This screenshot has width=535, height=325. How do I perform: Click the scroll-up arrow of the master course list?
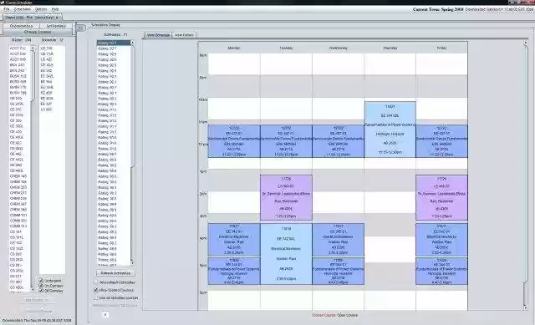pyautogui.click(x=33, y=48)
